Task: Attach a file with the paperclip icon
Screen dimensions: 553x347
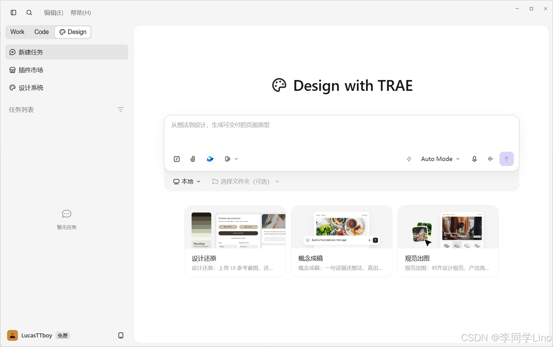Action: pos(193,159)
